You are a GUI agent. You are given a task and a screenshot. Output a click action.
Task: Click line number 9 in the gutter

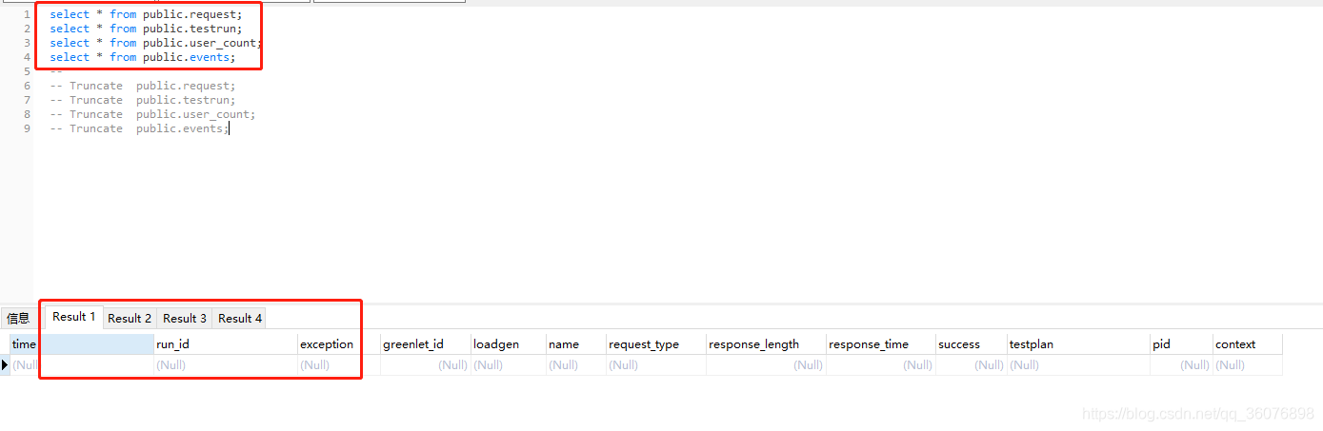pyautogui.click(x=27, y=128)
